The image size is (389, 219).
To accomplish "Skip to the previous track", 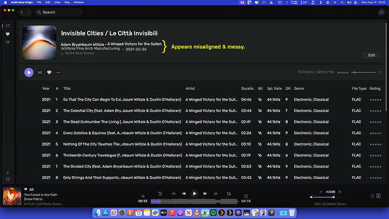I will (x=184, y=194).
